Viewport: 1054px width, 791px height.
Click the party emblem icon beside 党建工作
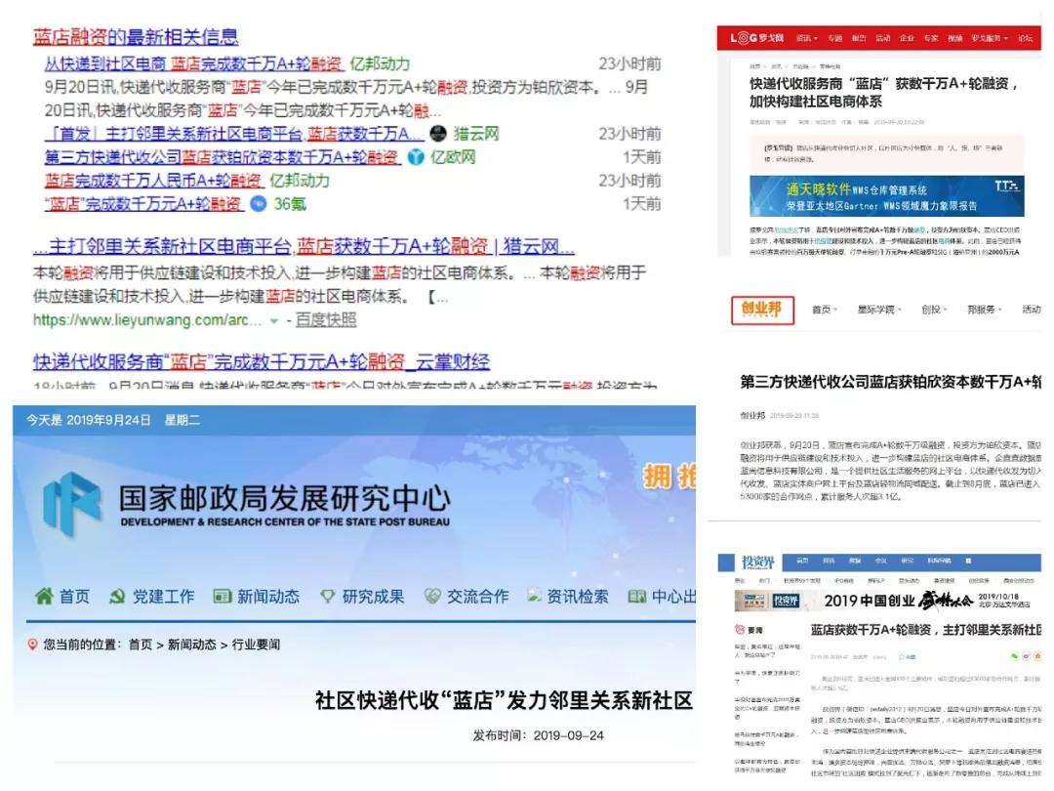pyautogui.click(x=117, y=596)
